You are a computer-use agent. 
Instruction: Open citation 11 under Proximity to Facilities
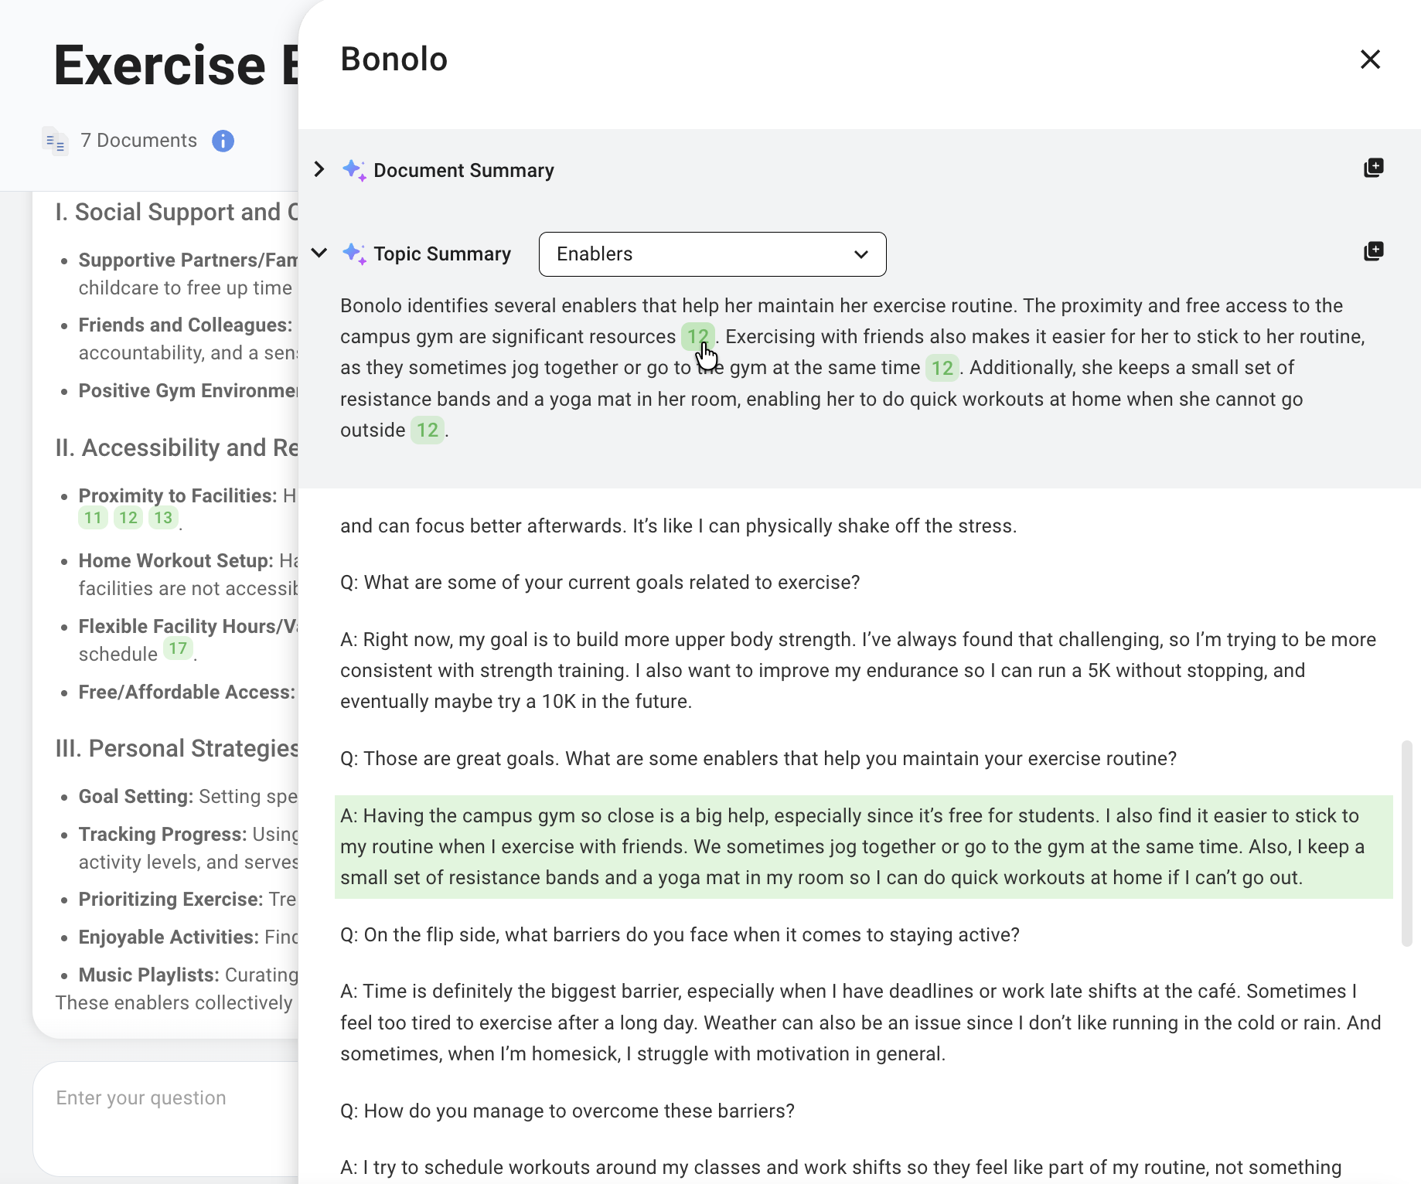[x=94, y=518]
